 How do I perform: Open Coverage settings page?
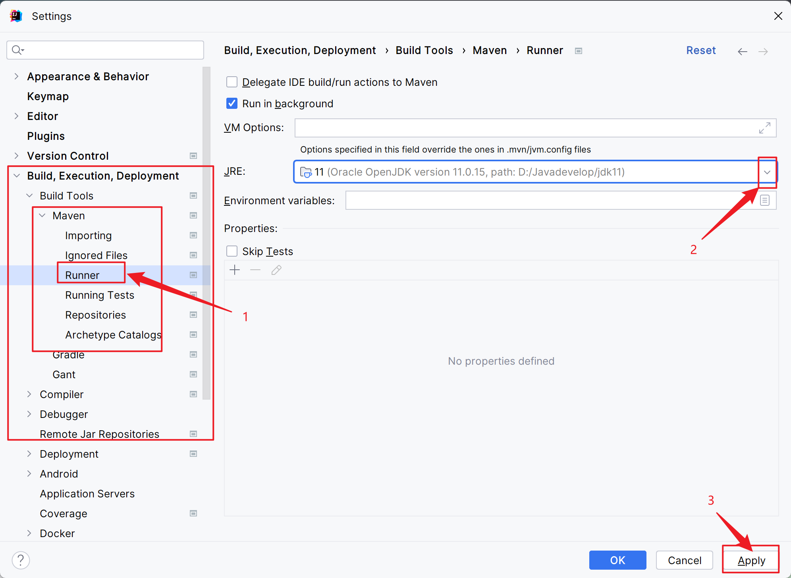click(64, 513)
